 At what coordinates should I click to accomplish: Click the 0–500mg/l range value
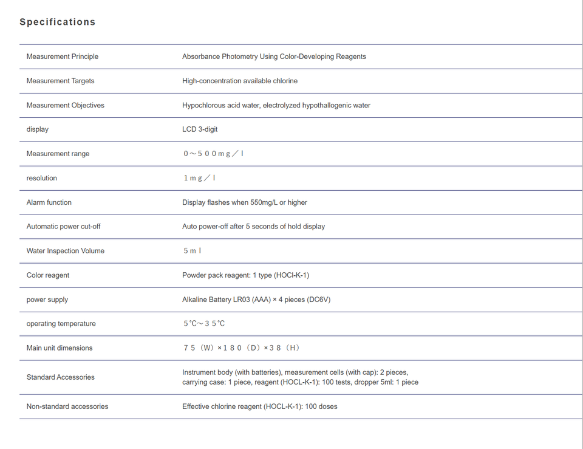(x=213, y=154)
